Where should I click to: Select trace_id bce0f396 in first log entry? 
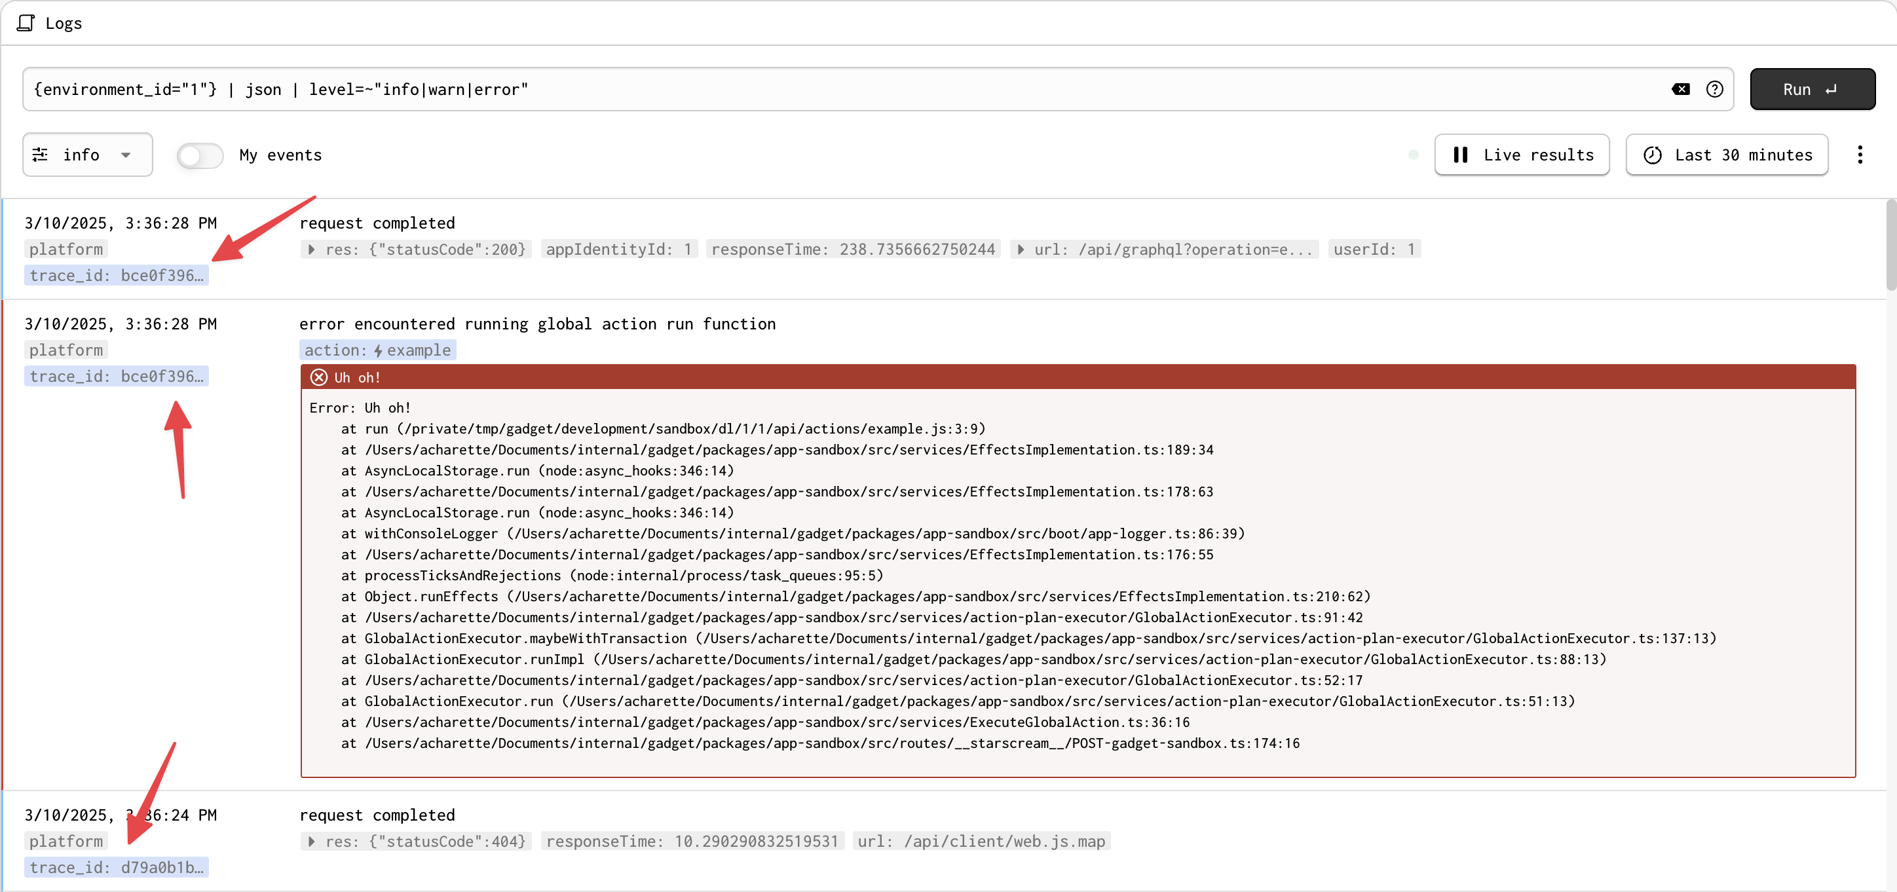[117, 275]
